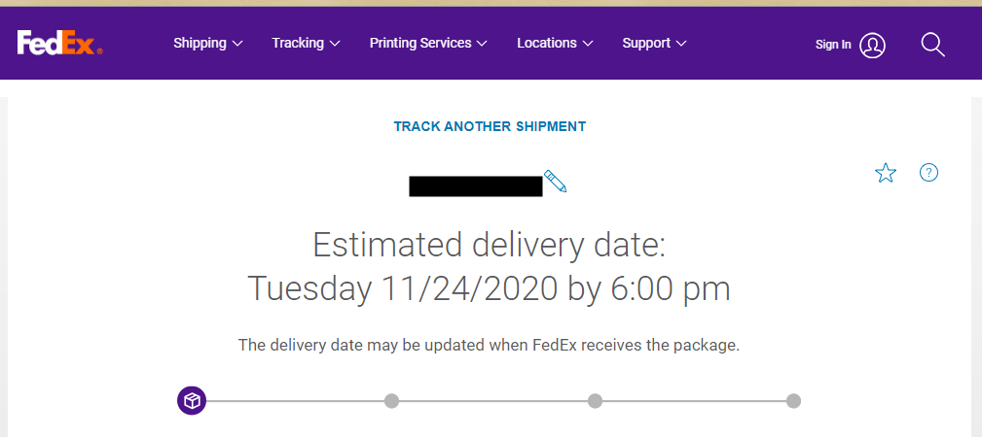This screenshot has height=437, width=982.
Task: Select the third progress tracker dot
Action: [595, 400]
